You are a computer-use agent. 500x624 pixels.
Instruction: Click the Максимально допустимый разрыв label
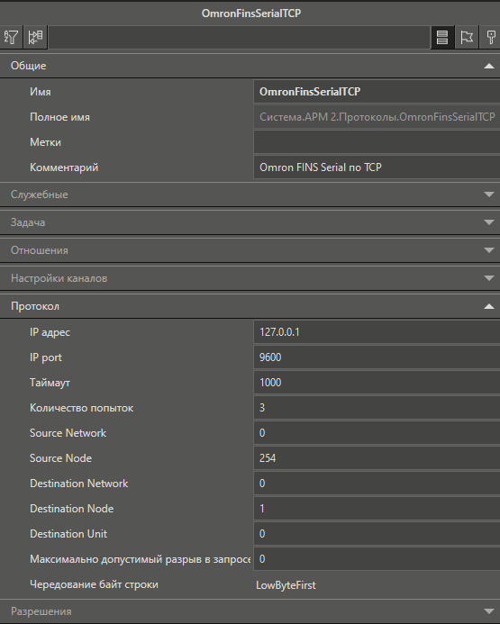141,559
